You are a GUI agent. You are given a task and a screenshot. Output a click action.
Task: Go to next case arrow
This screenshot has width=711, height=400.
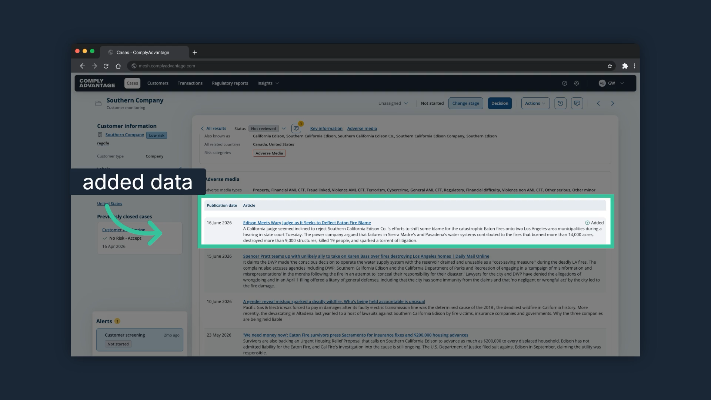pos(612,103)
